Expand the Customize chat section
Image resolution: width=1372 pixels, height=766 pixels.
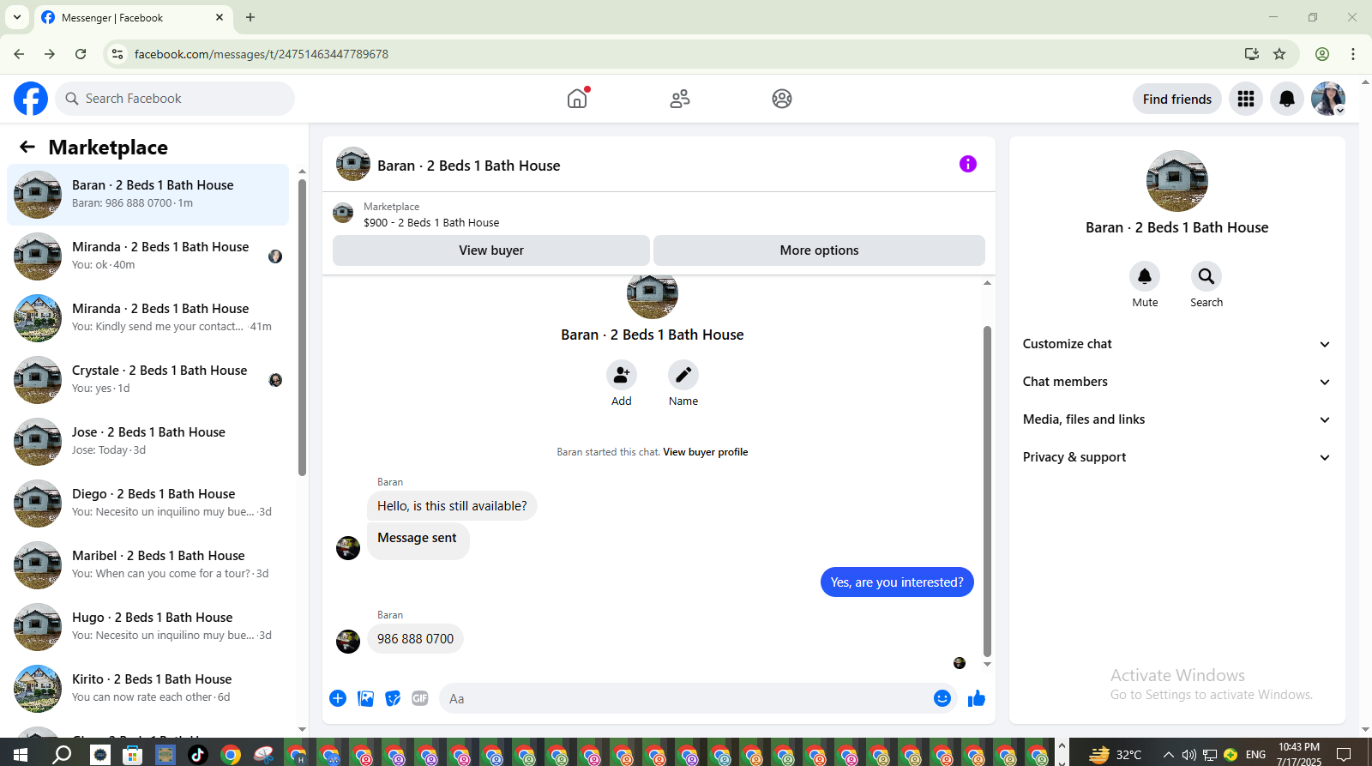click(1176, 344)
